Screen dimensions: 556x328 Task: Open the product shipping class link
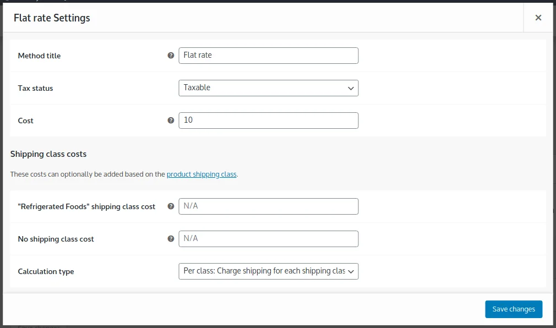point(201,174)
